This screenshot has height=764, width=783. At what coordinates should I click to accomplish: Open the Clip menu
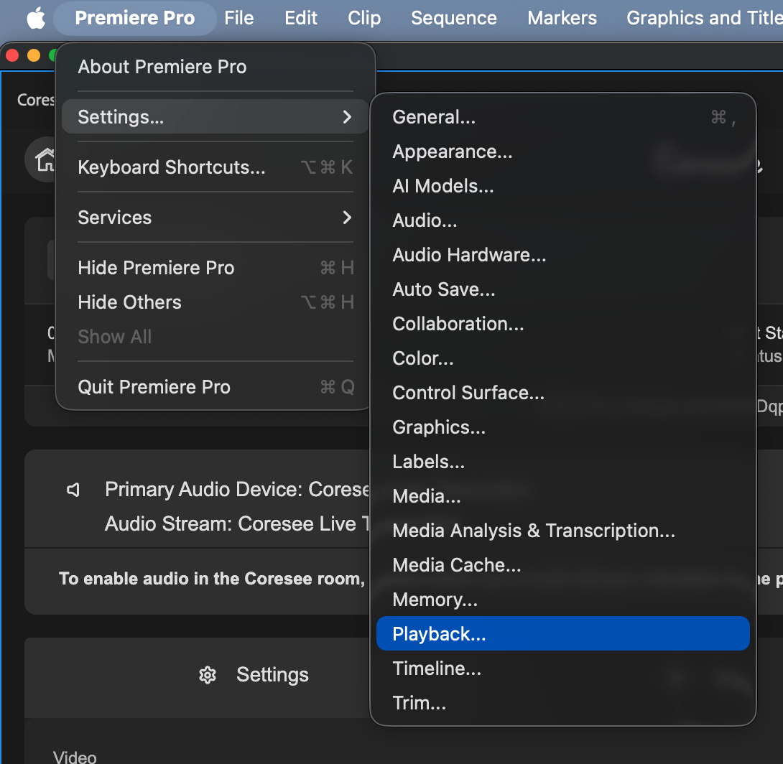coord(364,19)
